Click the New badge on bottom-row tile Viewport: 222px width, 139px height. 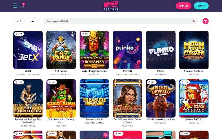185,133
